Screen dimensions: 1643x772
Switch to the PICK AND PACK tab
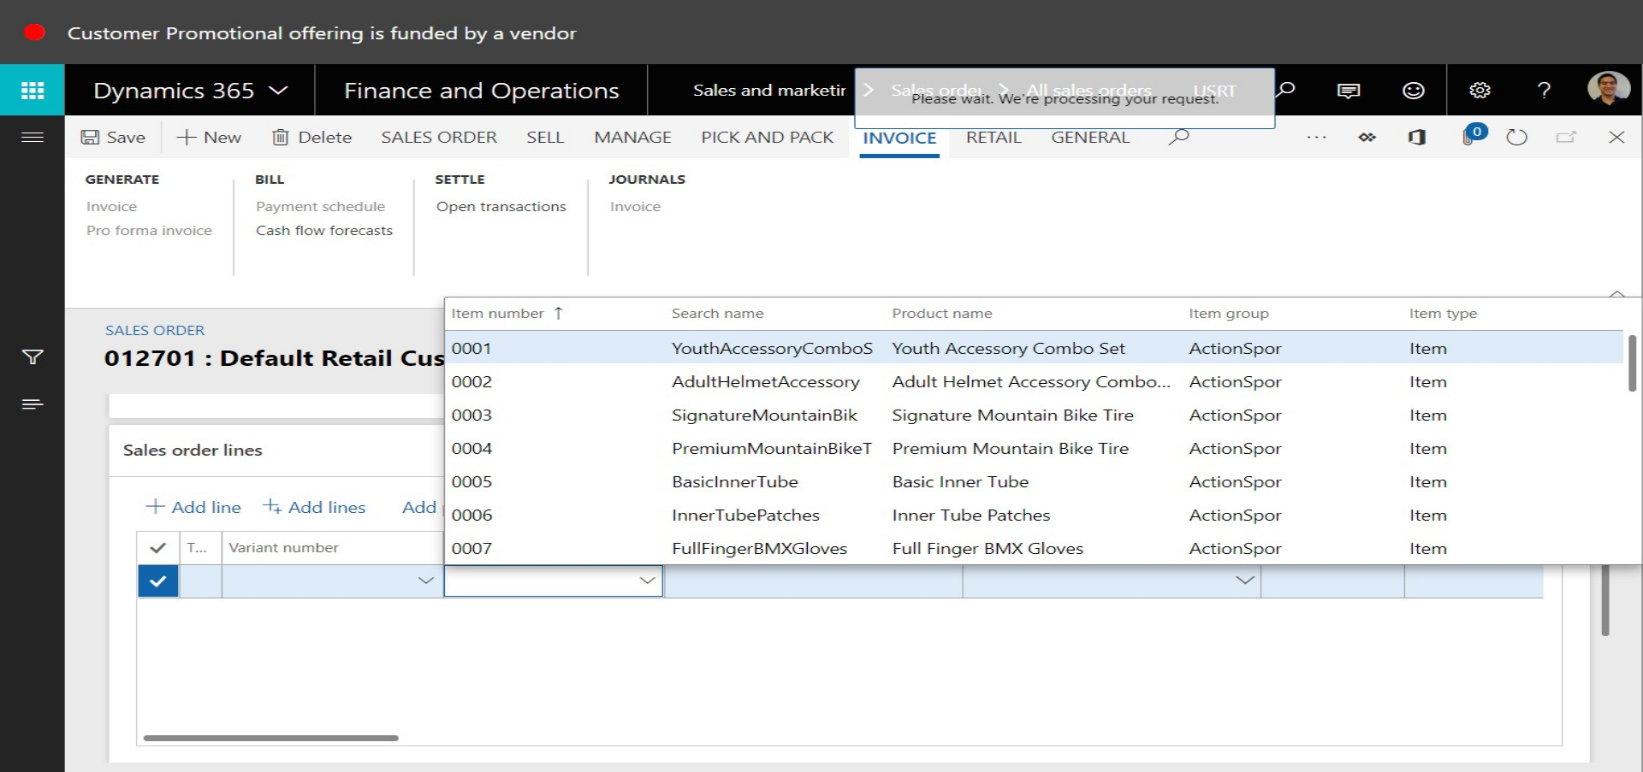767,138
